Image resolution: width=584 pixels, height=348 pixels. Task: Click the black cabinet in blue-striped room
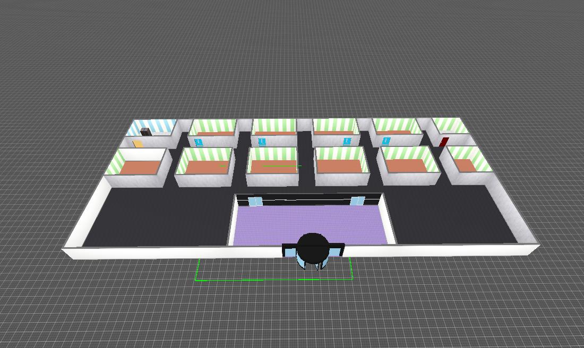145,132
